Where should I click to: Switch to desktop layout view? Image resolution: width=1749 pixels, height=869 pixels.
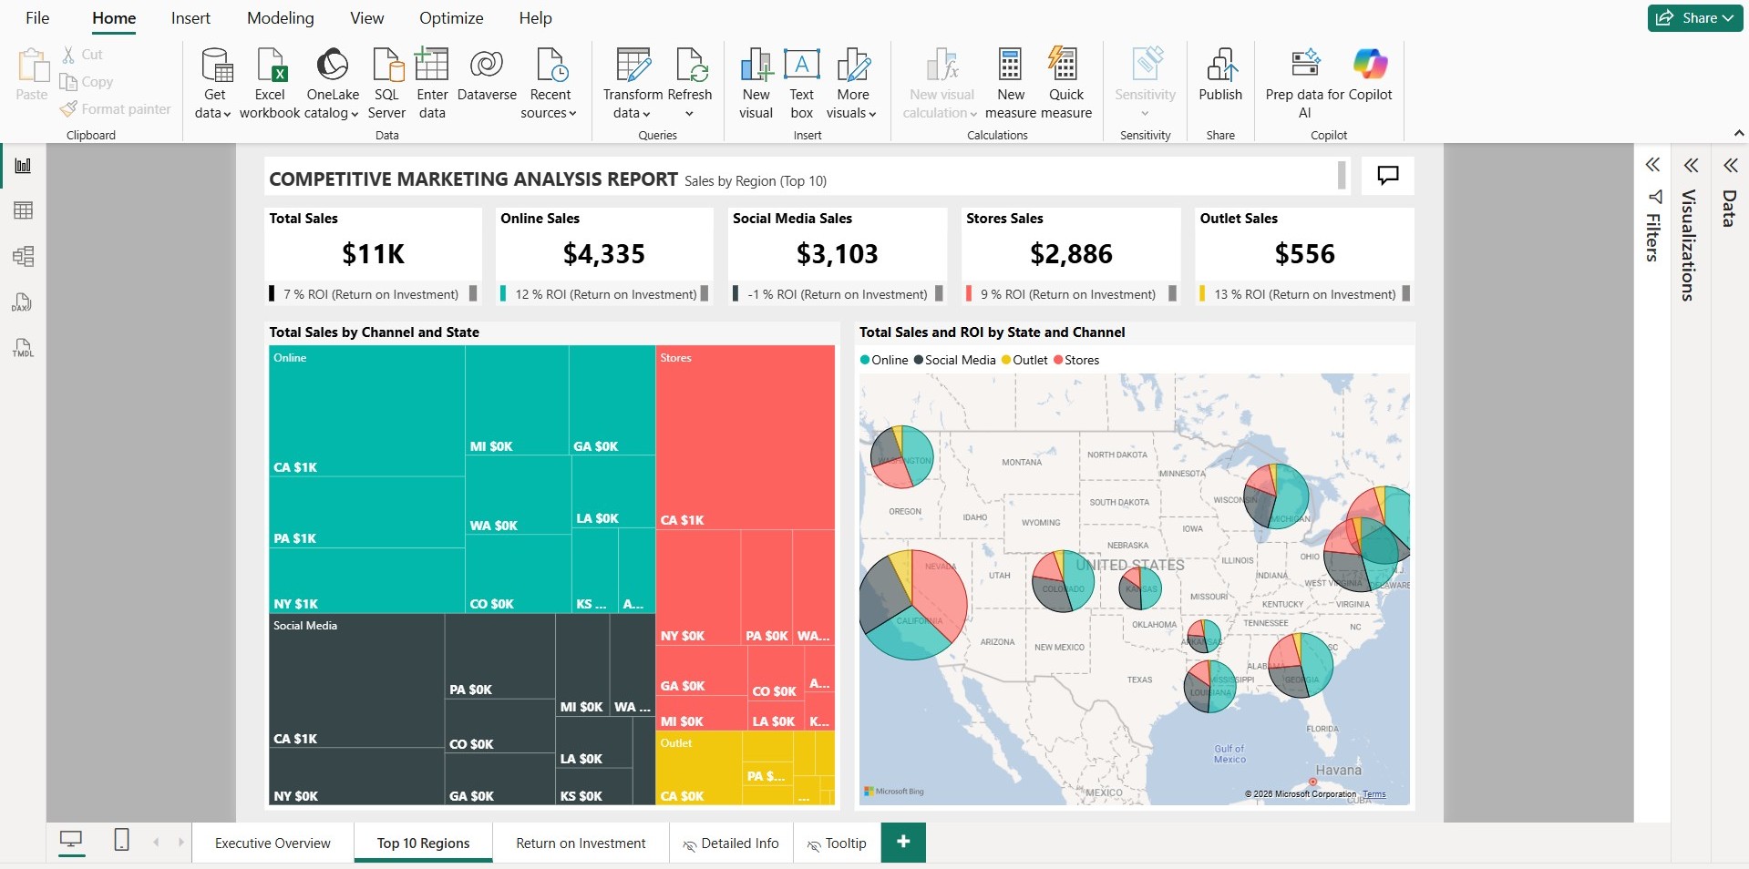click(71, 840)
